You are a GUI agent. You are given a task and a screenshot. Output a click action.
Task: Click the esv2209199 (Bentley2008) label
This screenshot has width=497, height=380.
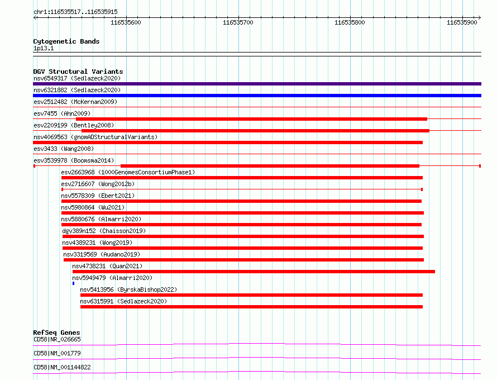(74, 125)
